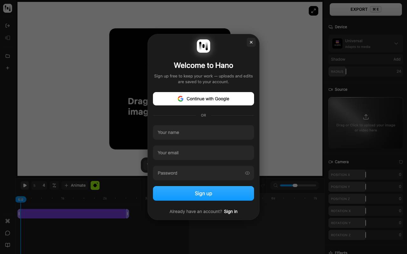
Task: Toggle password visibility eye icon
Action: (247, 173)
